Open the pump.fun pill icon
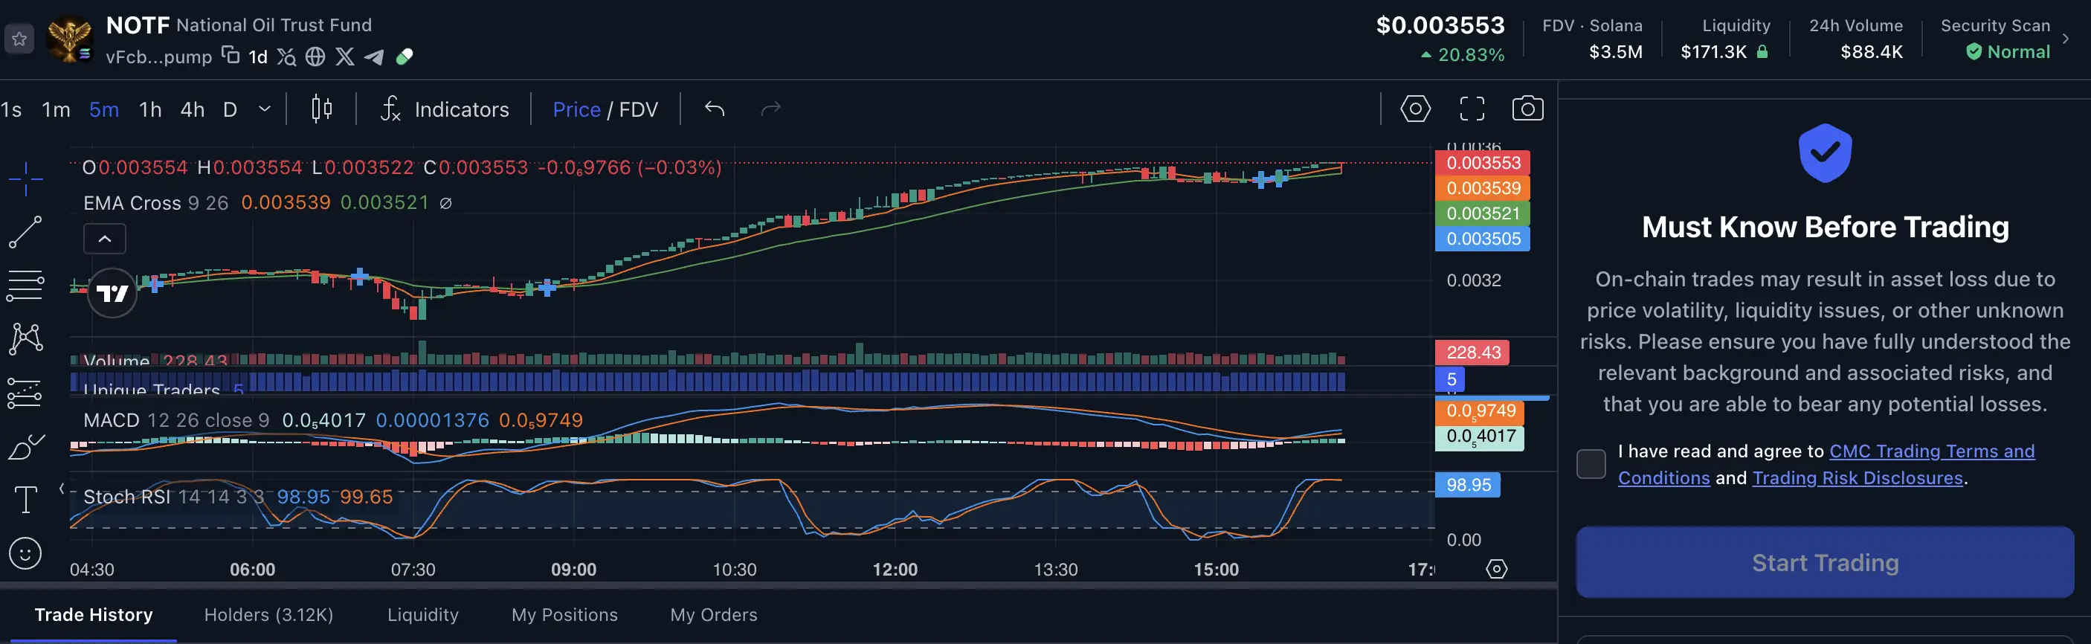Image resolution: width=2091 pixels, height=644 pixels. click(x=405, y=56)
